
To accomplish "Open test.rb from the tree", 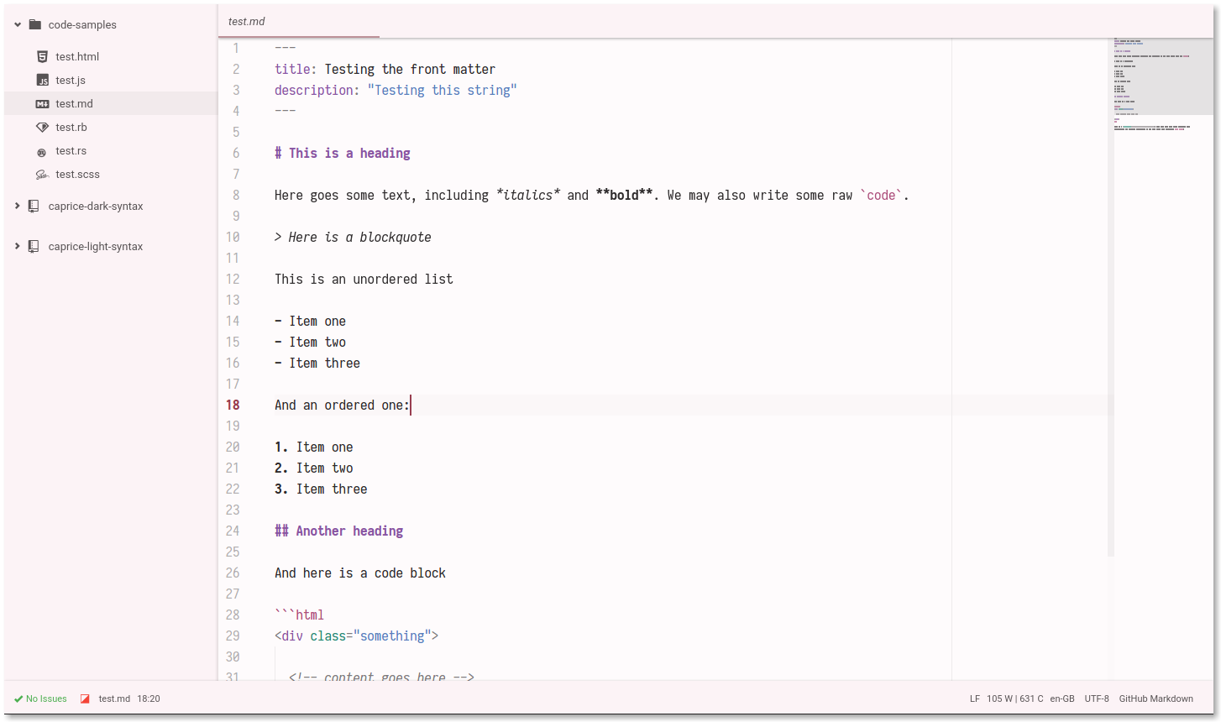I will click(71, 127).
